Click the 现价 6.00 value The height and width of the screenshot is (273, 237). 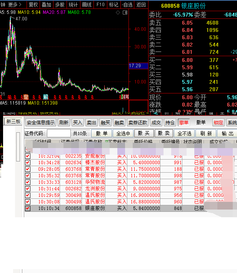(x=187, y=97)
